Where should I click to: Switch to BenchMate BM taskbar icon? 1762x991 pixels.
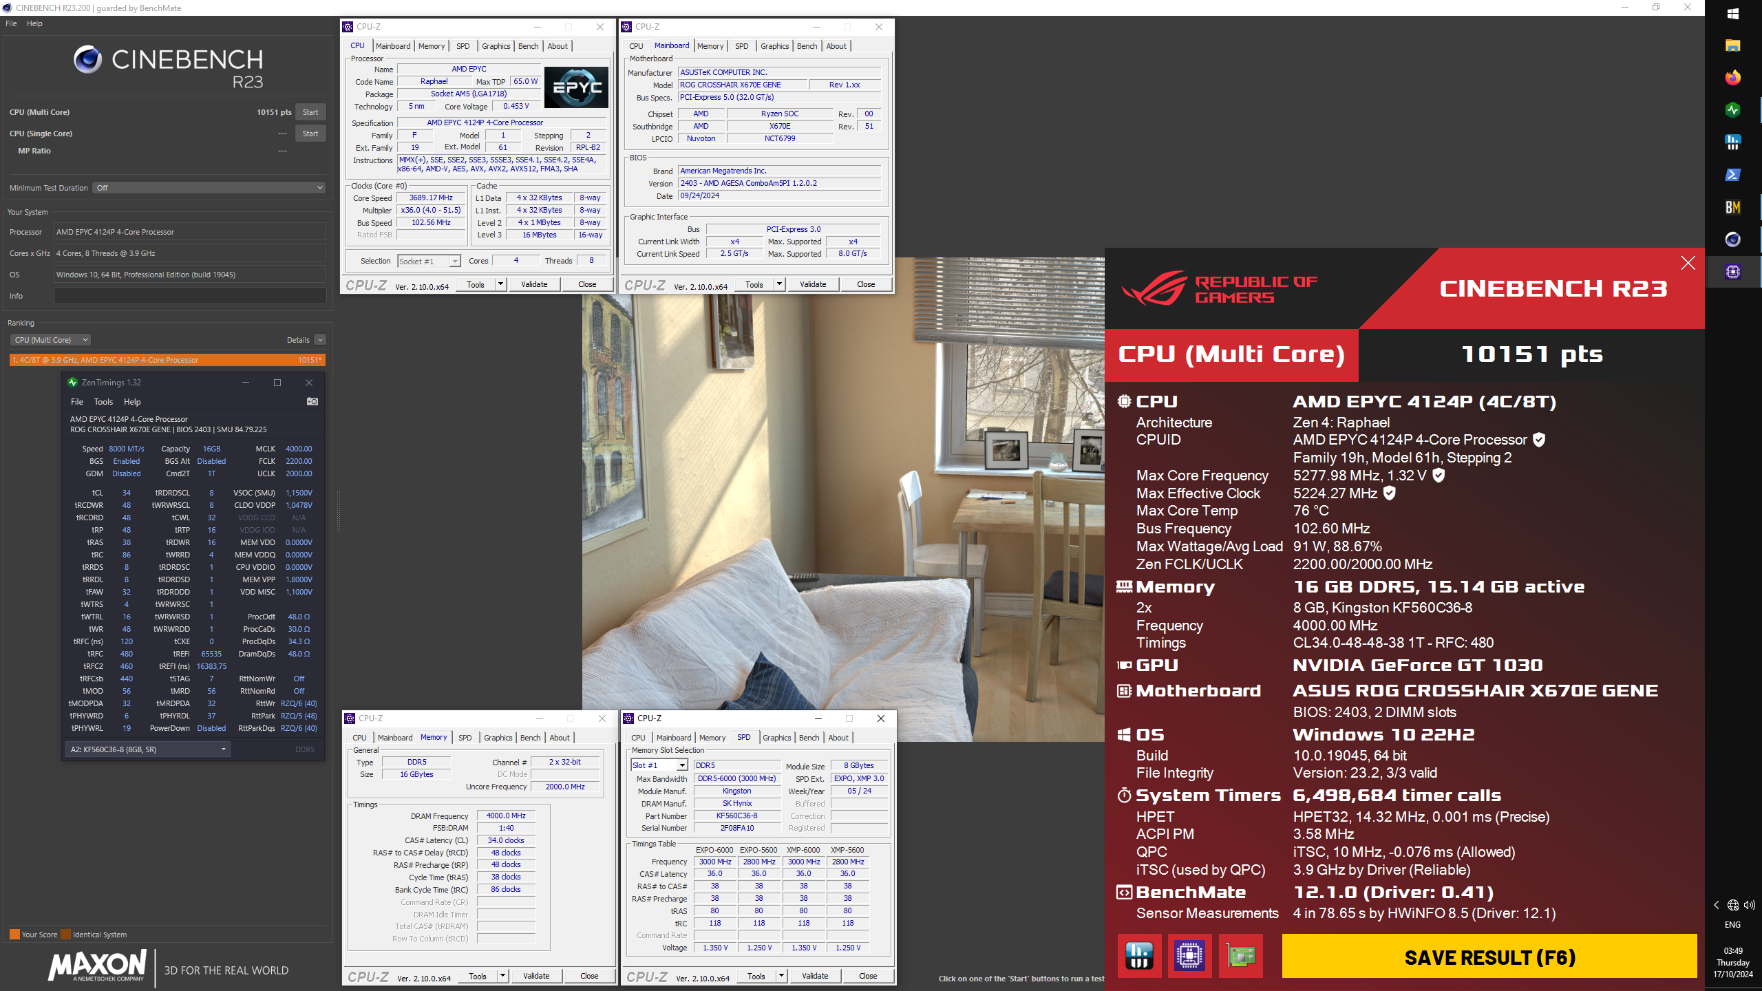(x=1733, y=207)
